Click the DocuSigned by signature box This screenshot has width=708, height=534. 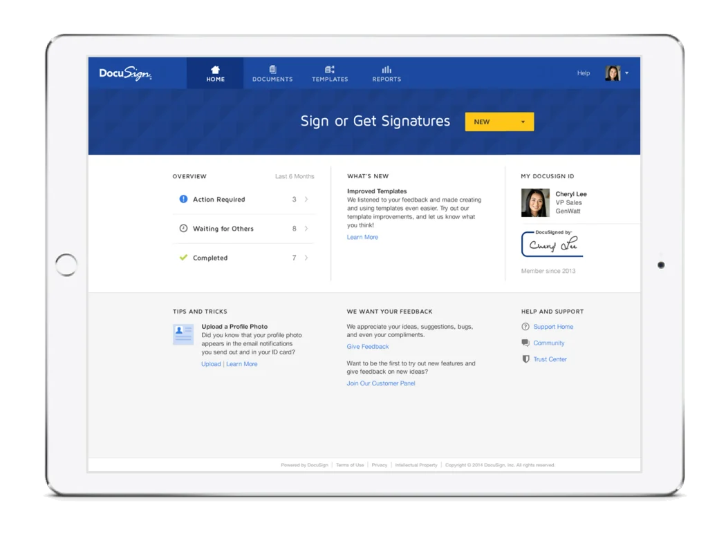pos(552,244)
